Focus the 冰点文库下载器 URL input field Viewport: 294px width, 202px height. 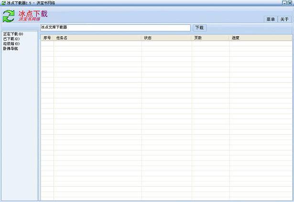click(x=115, y=28)
